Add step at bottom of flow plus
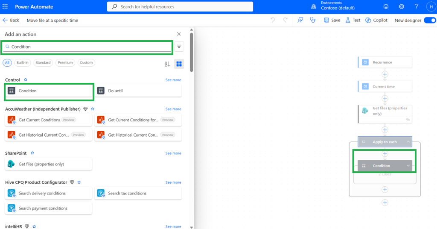 coord(385,203)
